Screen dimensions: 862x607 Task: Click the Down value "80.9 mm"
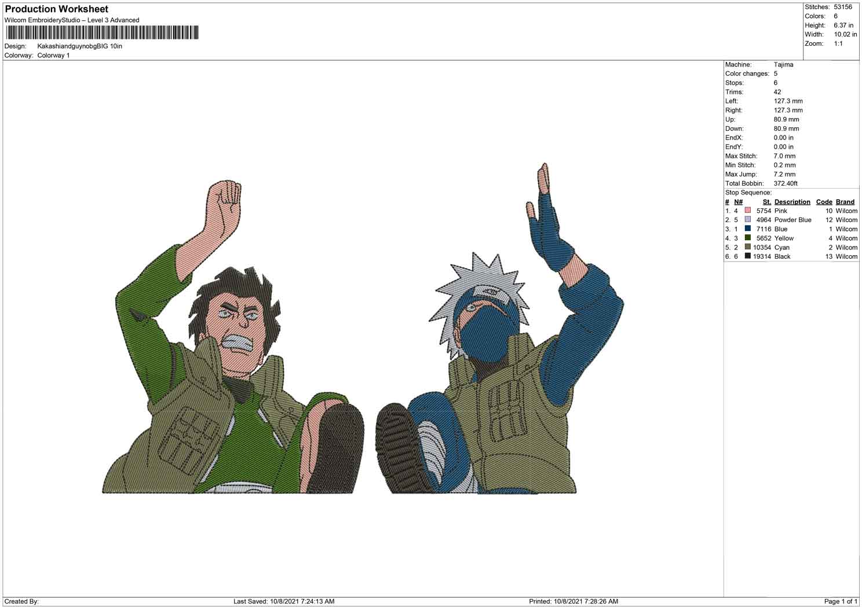pyautogui.click(x=786, y=128)
